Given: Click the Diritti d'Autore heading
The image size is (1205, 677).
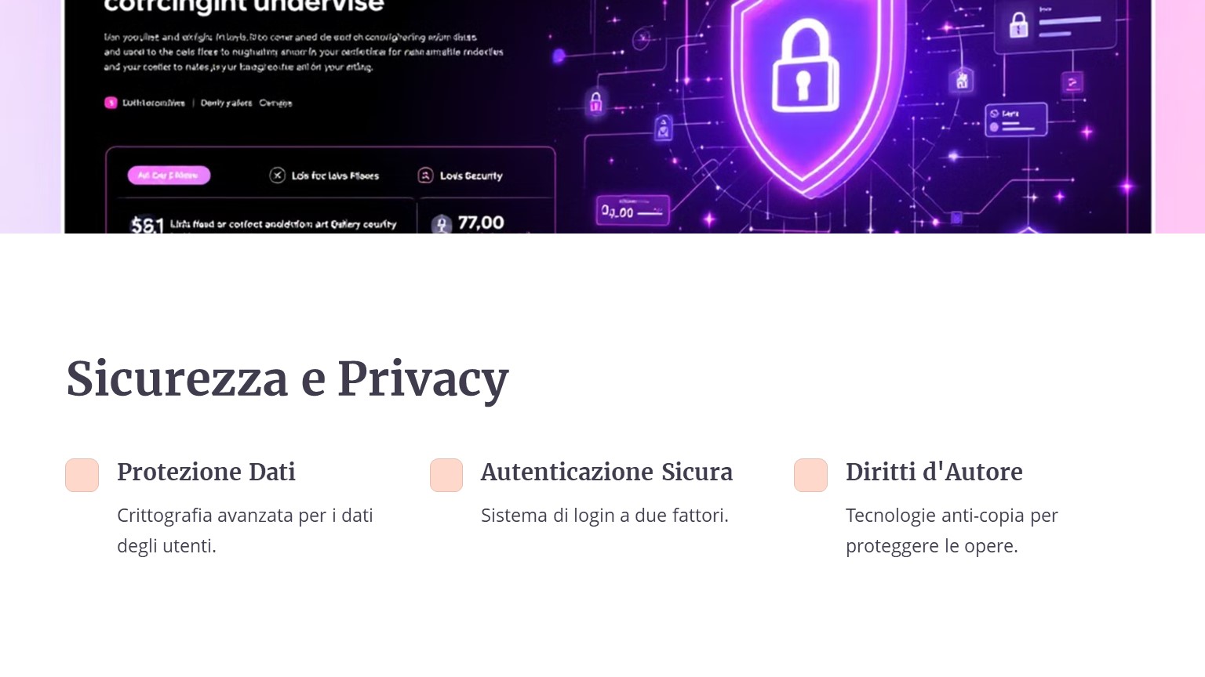Looking at the screenshot, I should tap(934, 472).
